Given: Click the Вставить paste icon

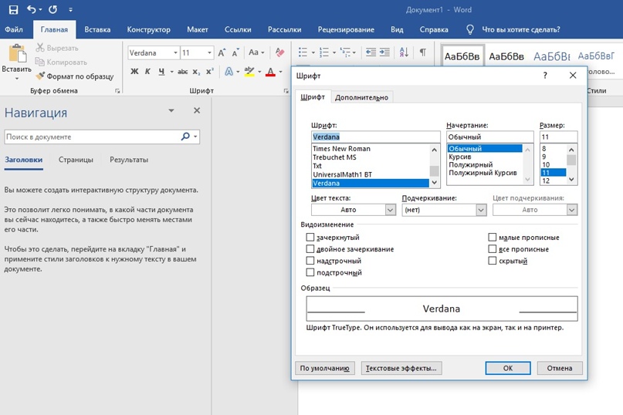Looking at the screenshot, I should pos(17,54).
